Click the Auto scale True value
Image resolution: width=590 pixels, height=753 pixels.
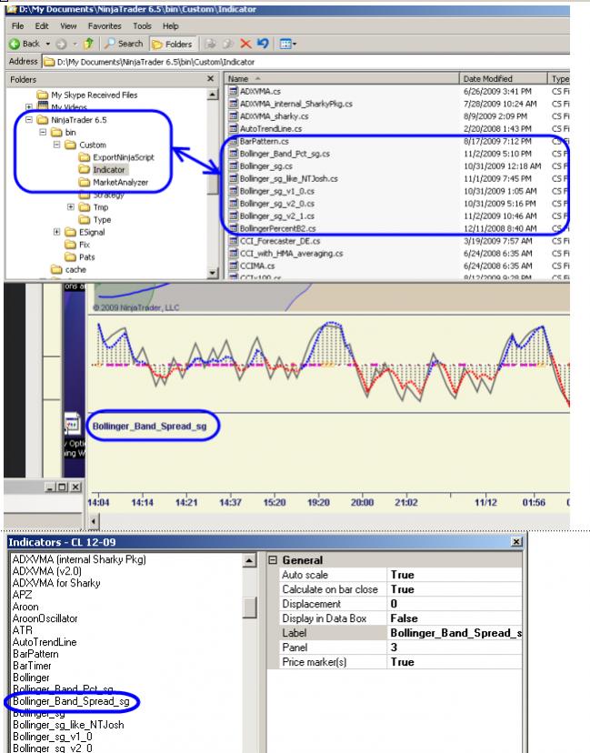click(454, 575)
